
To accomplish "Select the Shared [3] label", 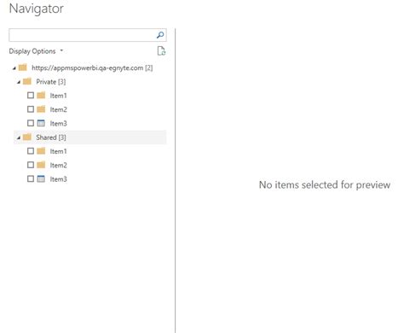I will pos(51,137).
